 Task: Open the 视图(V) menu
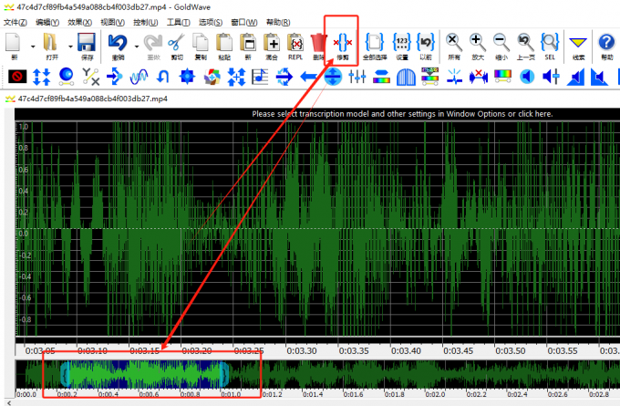[112, 22]
